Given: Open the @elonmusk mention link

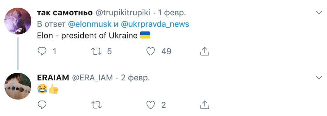Looking at the screenshot, I should pos(90,24).
